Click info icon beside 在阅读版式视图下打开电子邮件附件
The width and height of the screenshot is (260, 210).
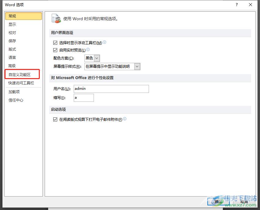(125, 119)
